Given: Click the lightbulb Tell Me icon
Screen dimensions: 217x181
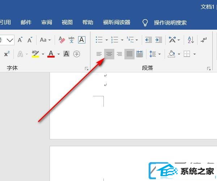Looking at the screenshot, I should point(145,22).
